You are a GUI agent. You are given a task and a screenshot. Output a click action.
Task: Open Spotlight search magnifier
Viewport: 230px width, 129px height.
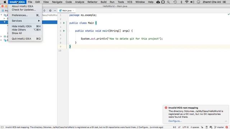(x=168, y=2)
